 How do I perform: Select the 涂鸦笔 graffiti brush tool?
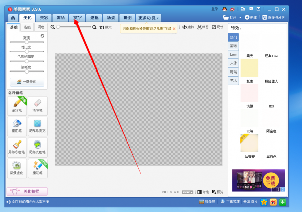(17, 106)
